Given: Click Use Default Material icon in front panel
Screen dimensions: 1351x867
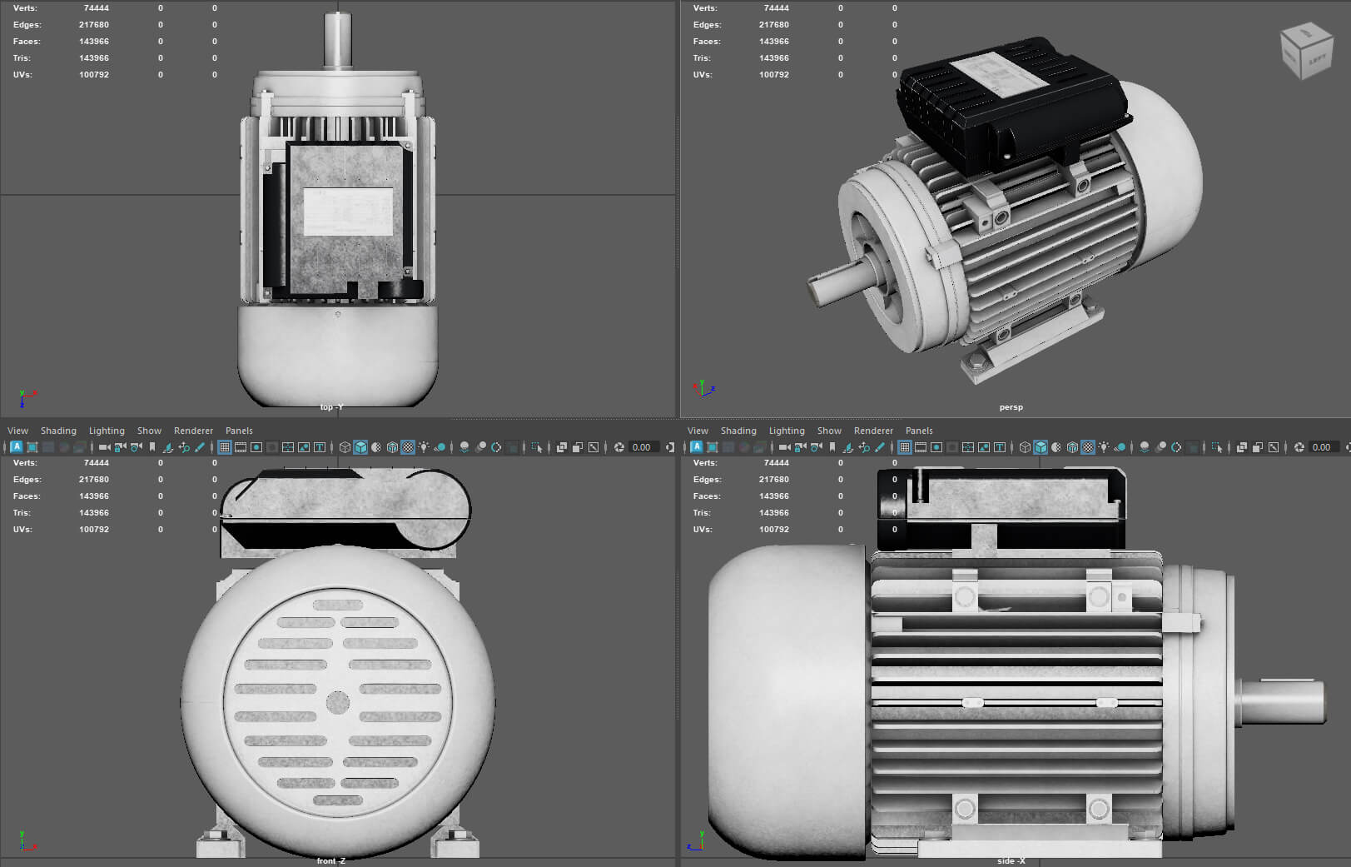Looking at the screenshot, I should 376,447.
